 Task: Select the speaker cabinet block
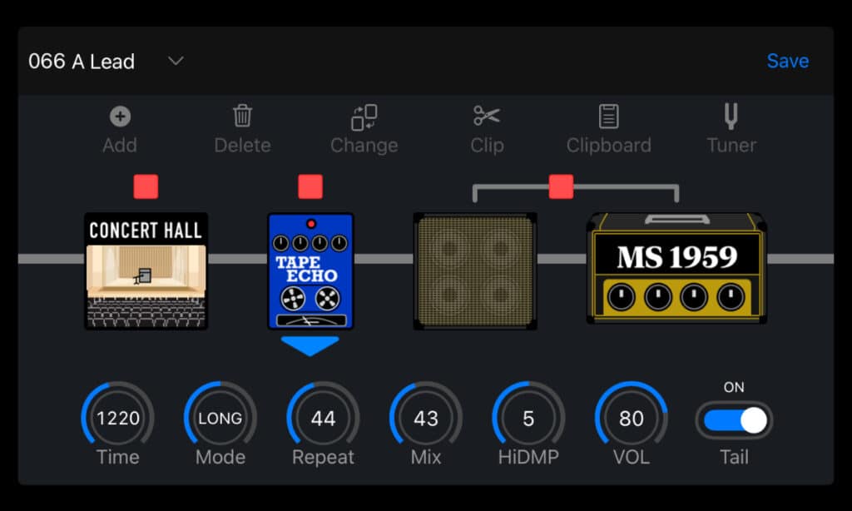tap(475, 270)
